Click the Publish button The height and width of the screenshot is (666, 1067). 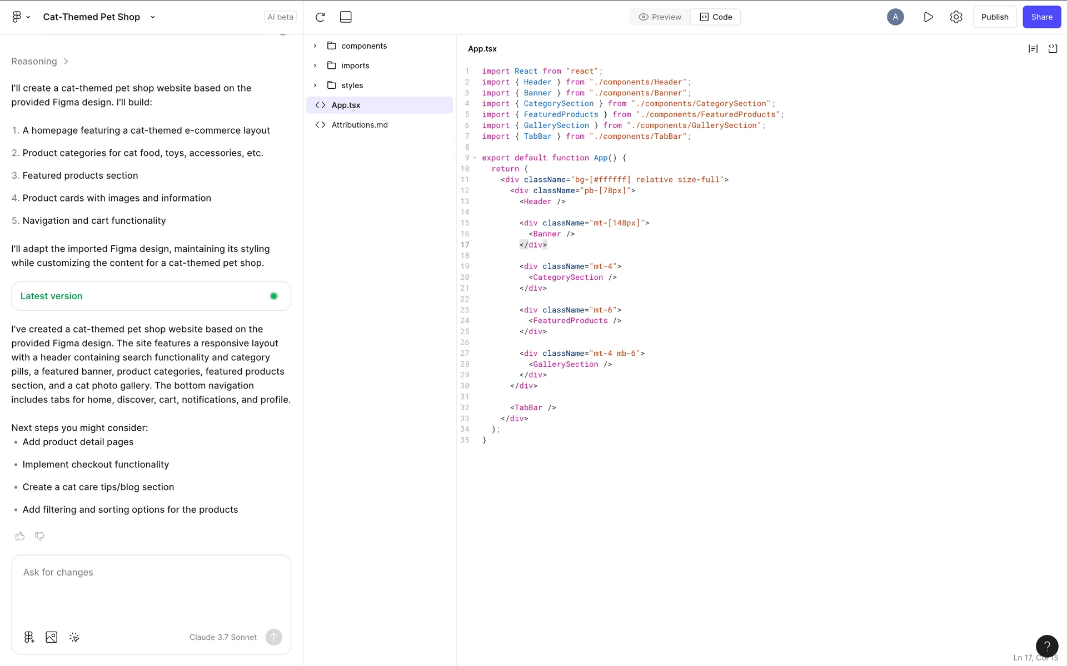click(x=994, y=17)
